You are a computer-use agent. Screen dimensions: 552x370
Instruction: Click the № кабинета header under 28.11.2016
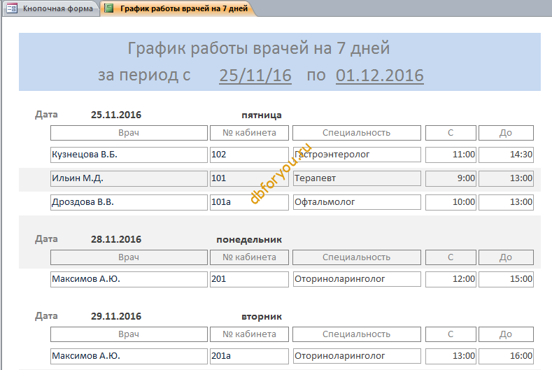point(249,257)
